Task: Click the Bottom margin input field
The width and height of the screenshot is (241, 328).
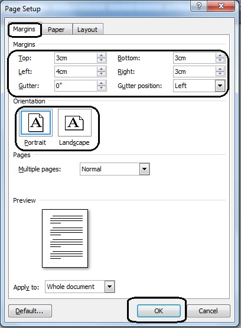Action: [x=194, y=58]
